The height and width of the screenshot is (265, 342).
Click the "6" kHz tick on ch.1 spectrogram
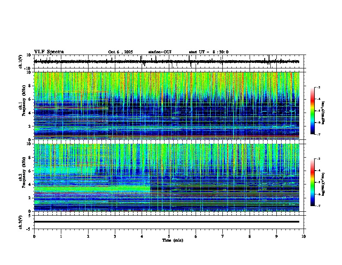(30, 99)
